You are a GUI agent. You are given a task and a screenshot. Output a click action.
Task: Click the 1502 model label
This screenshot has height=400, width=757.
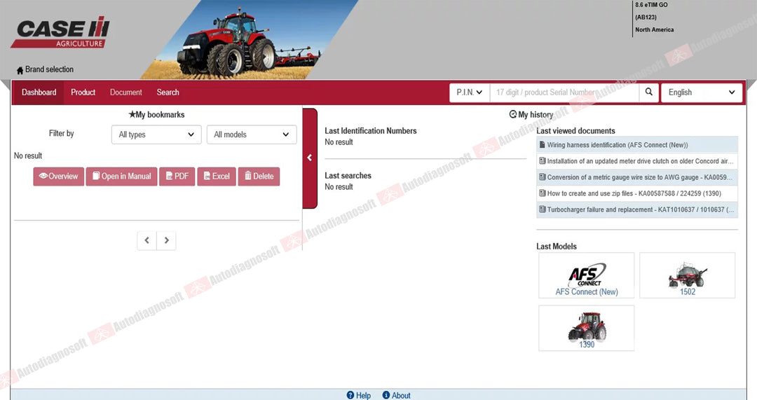coord(688,292)
